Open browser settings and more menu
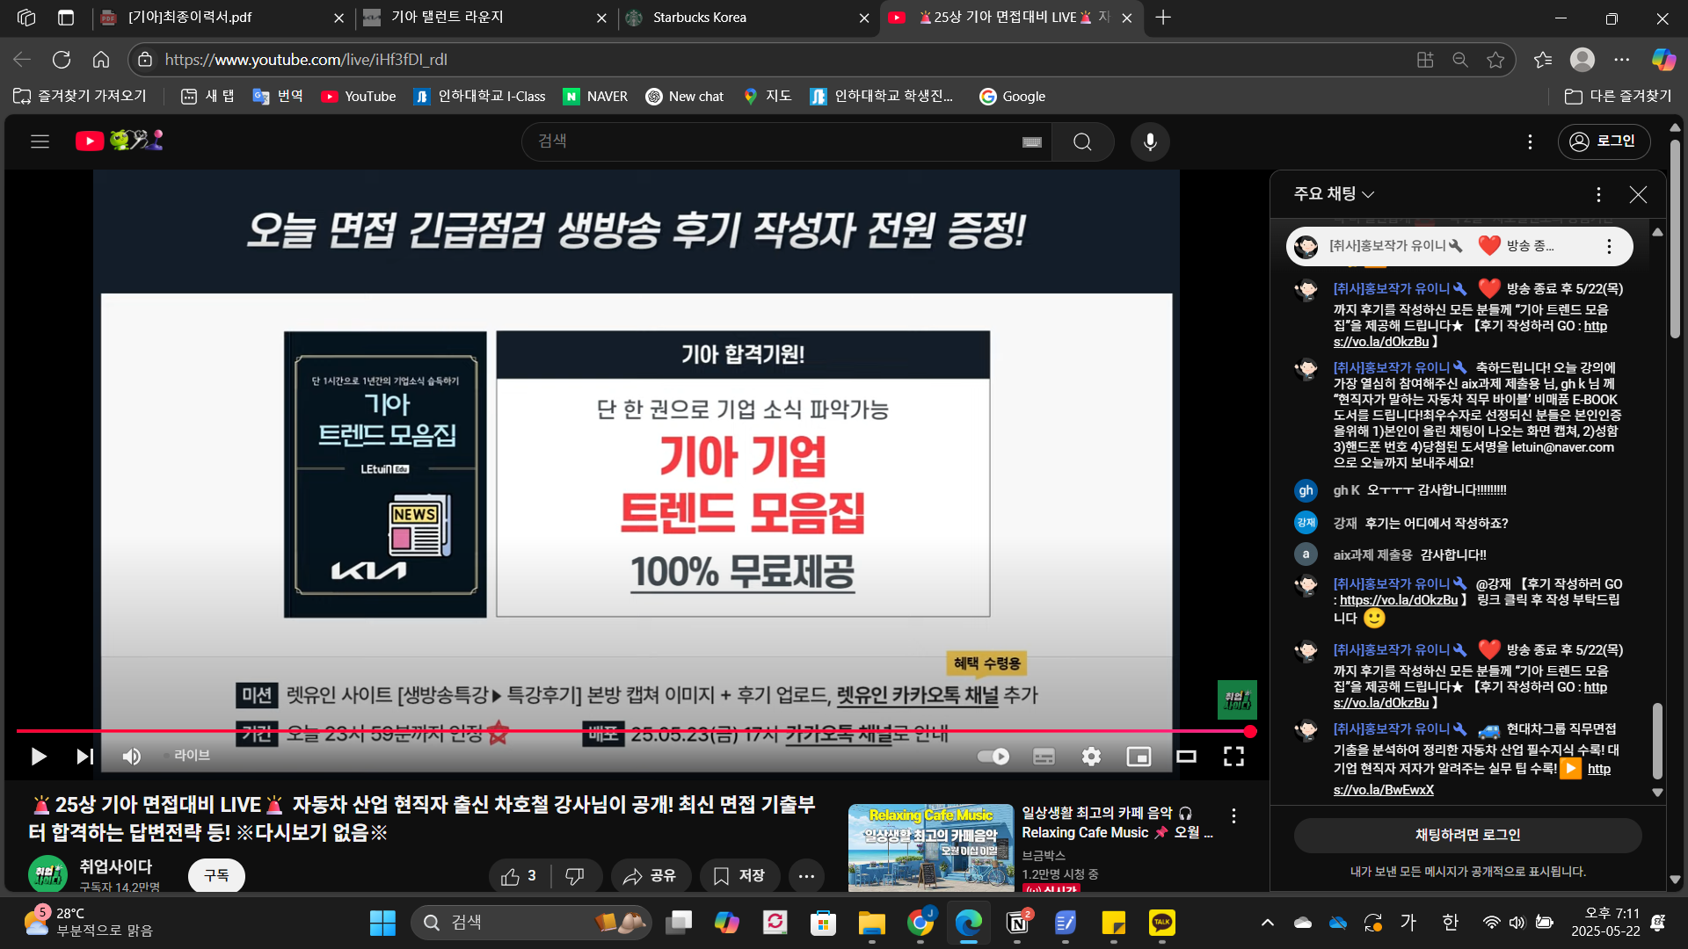 coord(1622,60)
